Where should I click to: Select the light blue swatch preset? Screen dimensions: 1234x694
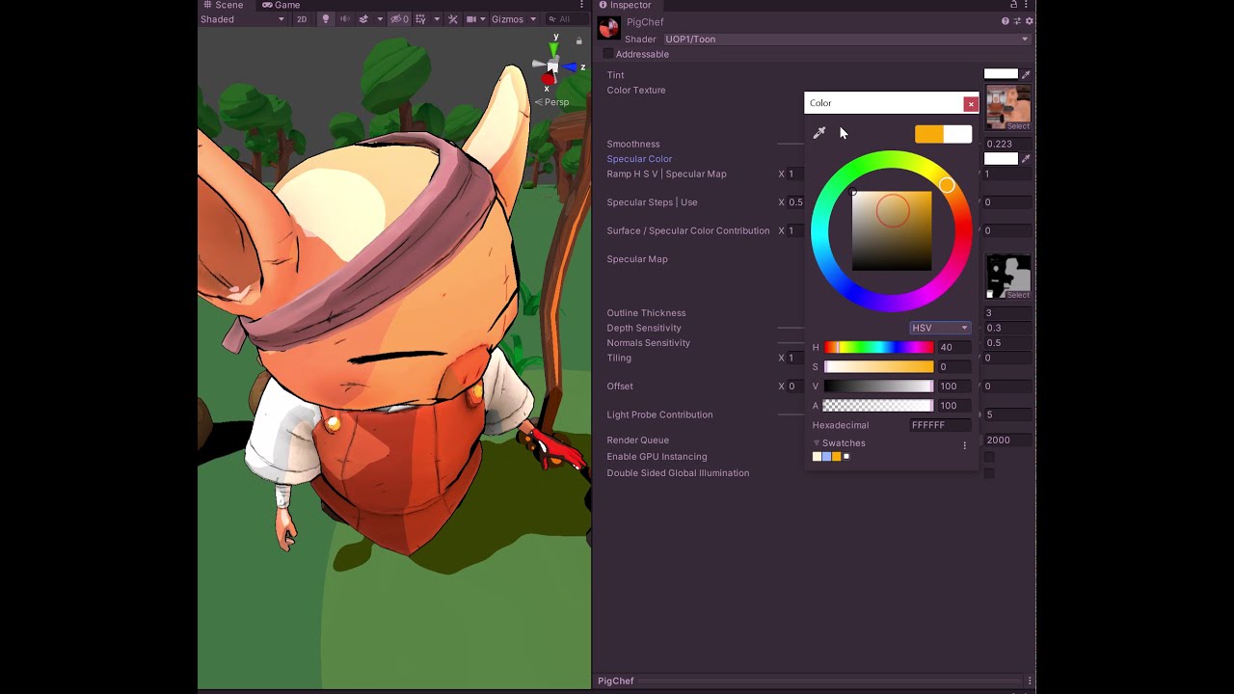click(826, 457)
